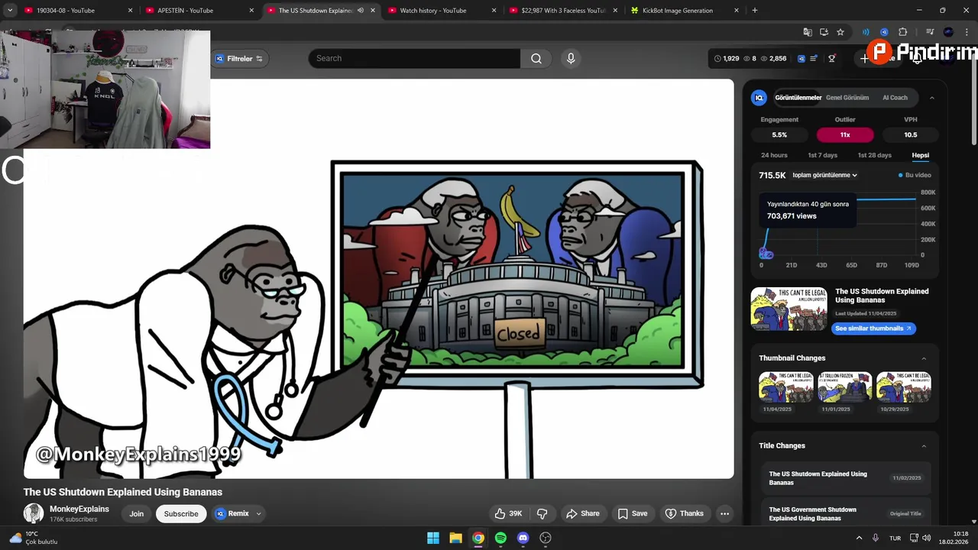978x550 pixels.
Task: Click the Remix button
Action: (x=232, y=513)
